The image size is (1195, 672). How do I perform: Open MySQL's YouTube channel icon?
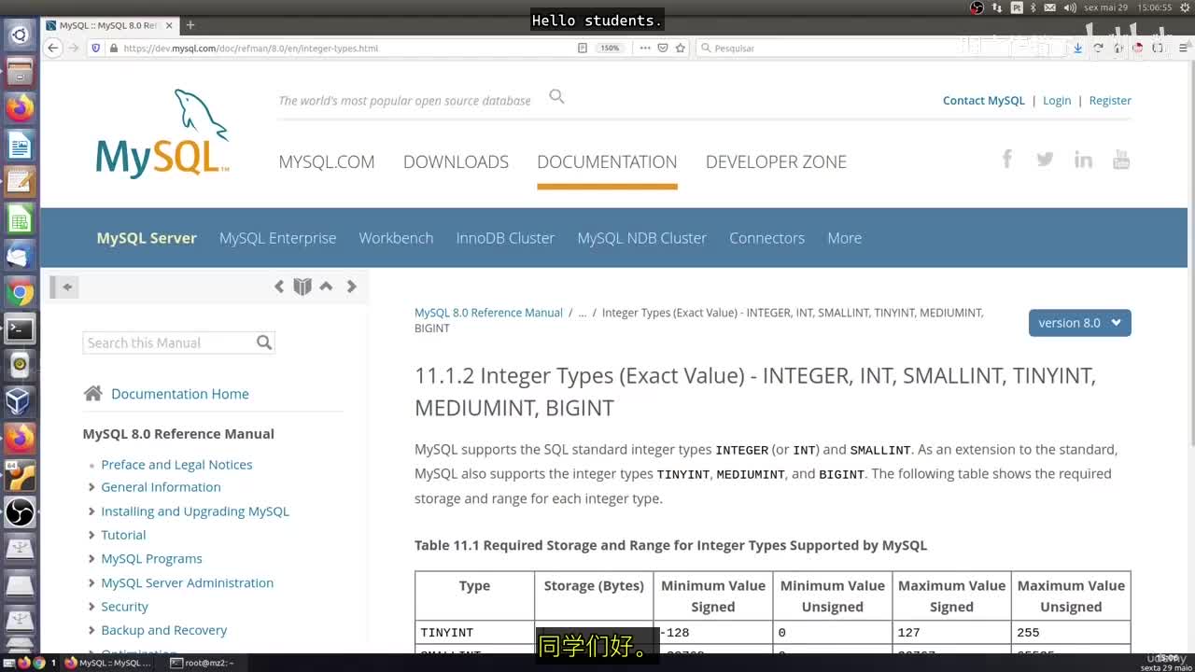tap(1121, 160)
